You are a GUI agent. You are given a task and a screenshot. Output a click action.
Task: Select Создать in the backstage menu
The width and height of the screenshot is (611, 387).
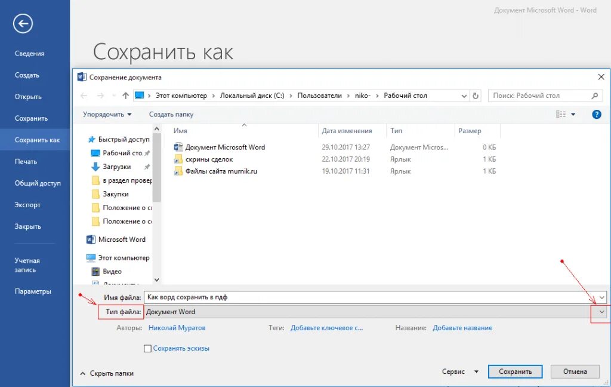click(x=27, y=75)
